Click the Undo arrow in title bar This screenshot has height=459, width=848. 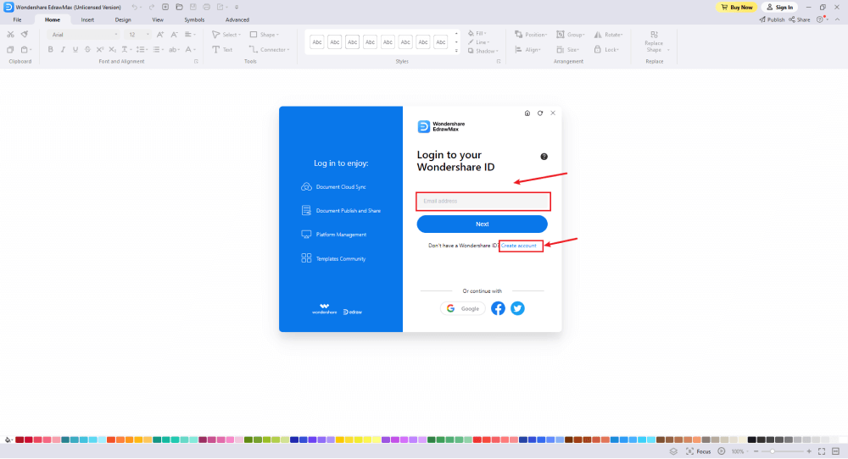coord(135,7)
